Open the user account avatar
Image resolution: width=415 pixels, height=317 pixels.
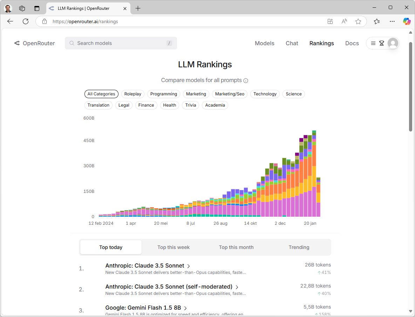pos(393,43)
